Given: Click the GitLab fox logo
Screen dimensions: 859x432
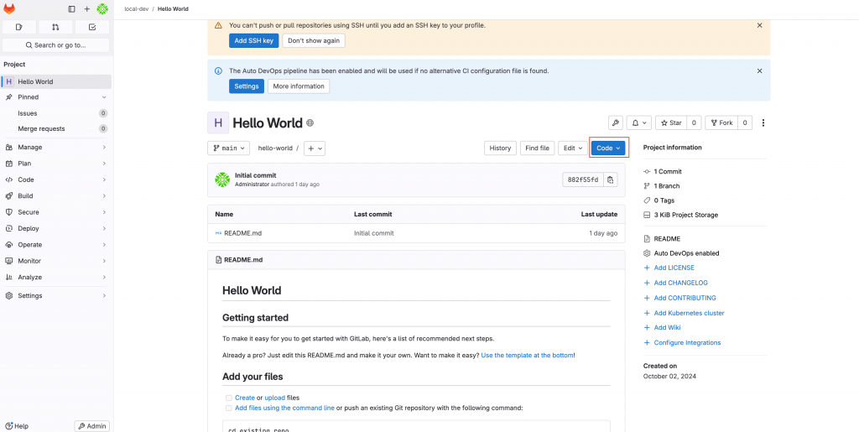Looking at the screenshot, I should pyautogui.click(x=9, y=8).
